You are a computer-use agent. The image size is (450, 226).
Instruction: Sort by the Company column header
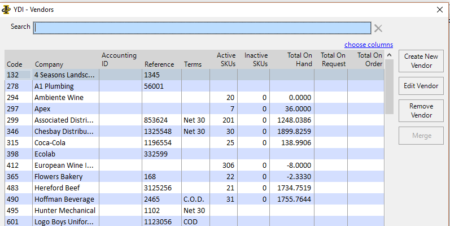click(49, 64)
